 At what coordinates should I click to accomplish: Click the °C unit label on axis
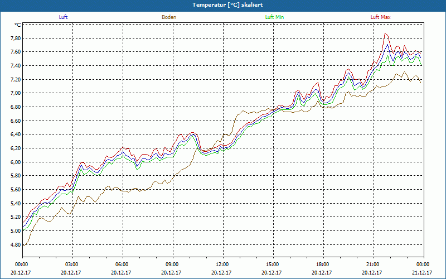pyautogui.click(x=17, y=25)
